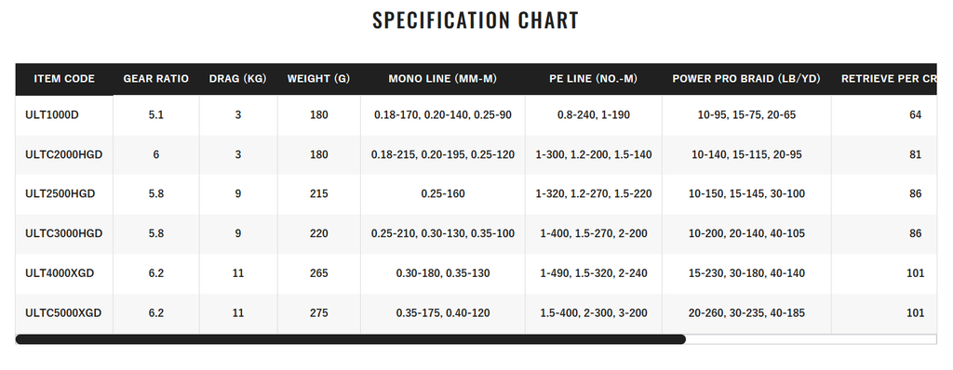953x370 pixels.
Task: Click the horizontal scrollbar thumb
Action: (351, 339)
